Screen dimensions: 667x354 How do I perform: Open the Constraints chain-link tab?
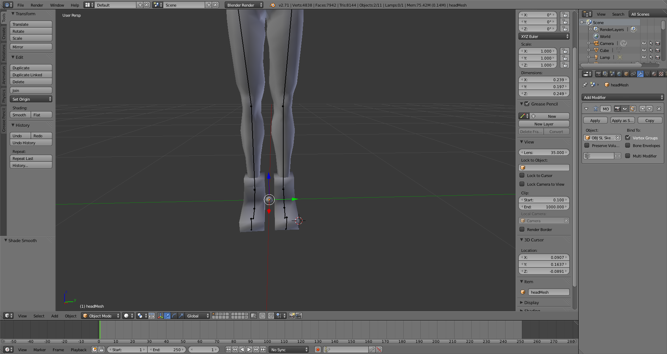[633, 74]
